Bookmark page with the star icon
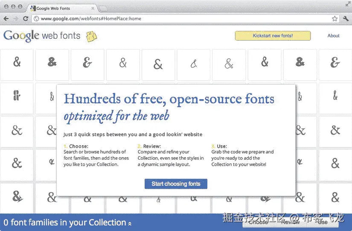This screenshot has height=231, width=352. pos(335,18)
